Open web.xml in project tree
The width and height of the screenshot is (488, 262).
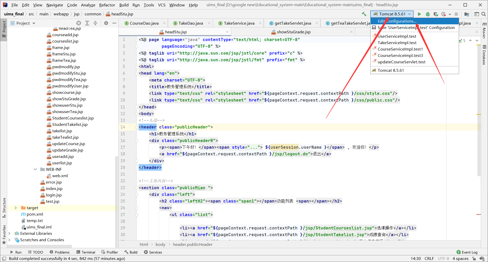(x=60, y=176)
